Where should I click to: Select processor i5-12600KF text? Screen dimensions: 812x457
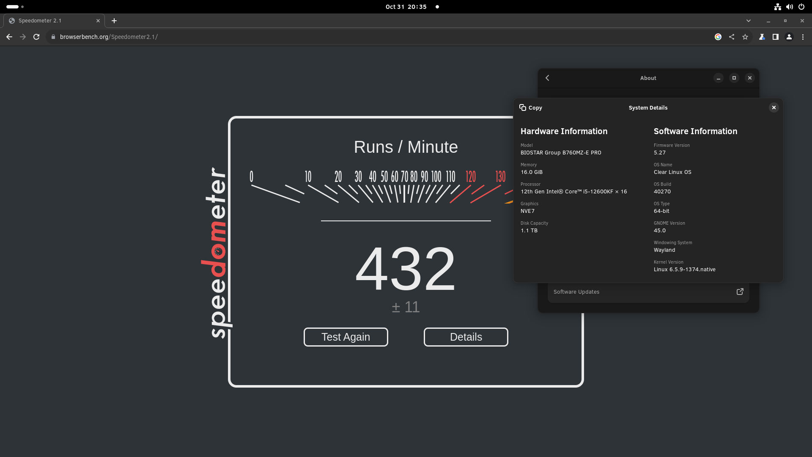pyautogui.click(x=574, y=192)
